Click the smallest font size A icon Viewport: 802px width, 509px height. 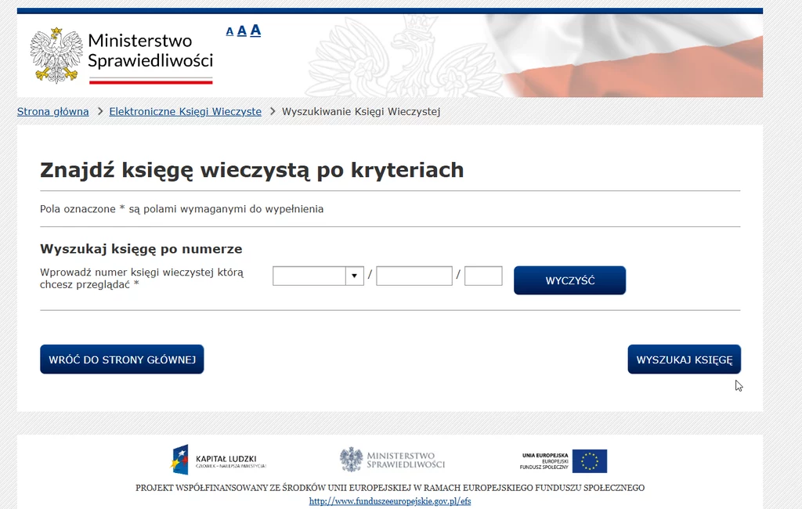click(x=229, y=32)
